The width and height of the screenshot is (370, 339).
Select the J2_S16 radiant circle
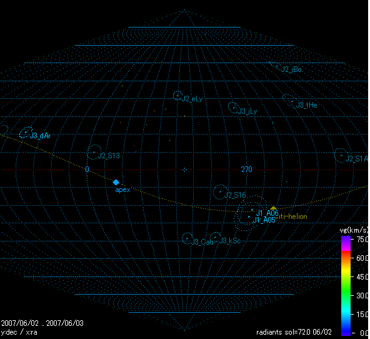click(221, 192)
